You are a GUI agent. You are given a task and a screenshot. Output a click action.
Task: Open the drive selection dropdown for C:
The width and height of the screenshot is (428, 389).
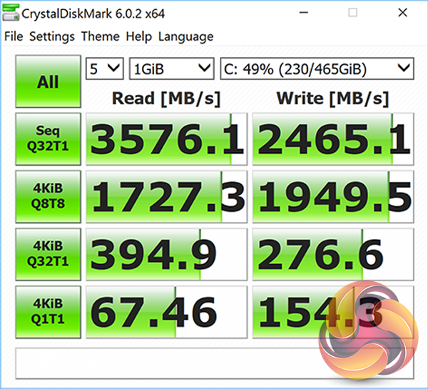pyautogui.click(x=317, y=69)
